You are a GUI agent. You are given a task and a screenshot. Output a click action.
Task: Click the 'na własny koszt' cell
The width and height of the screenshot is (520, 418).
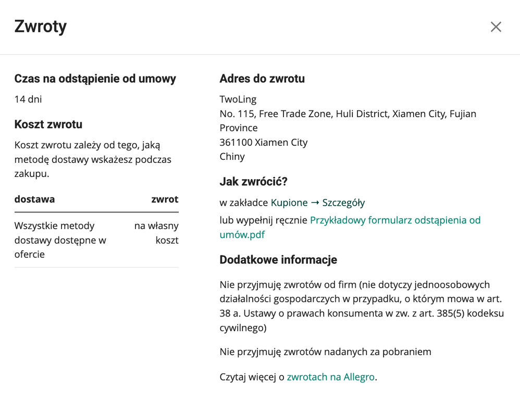156,233
